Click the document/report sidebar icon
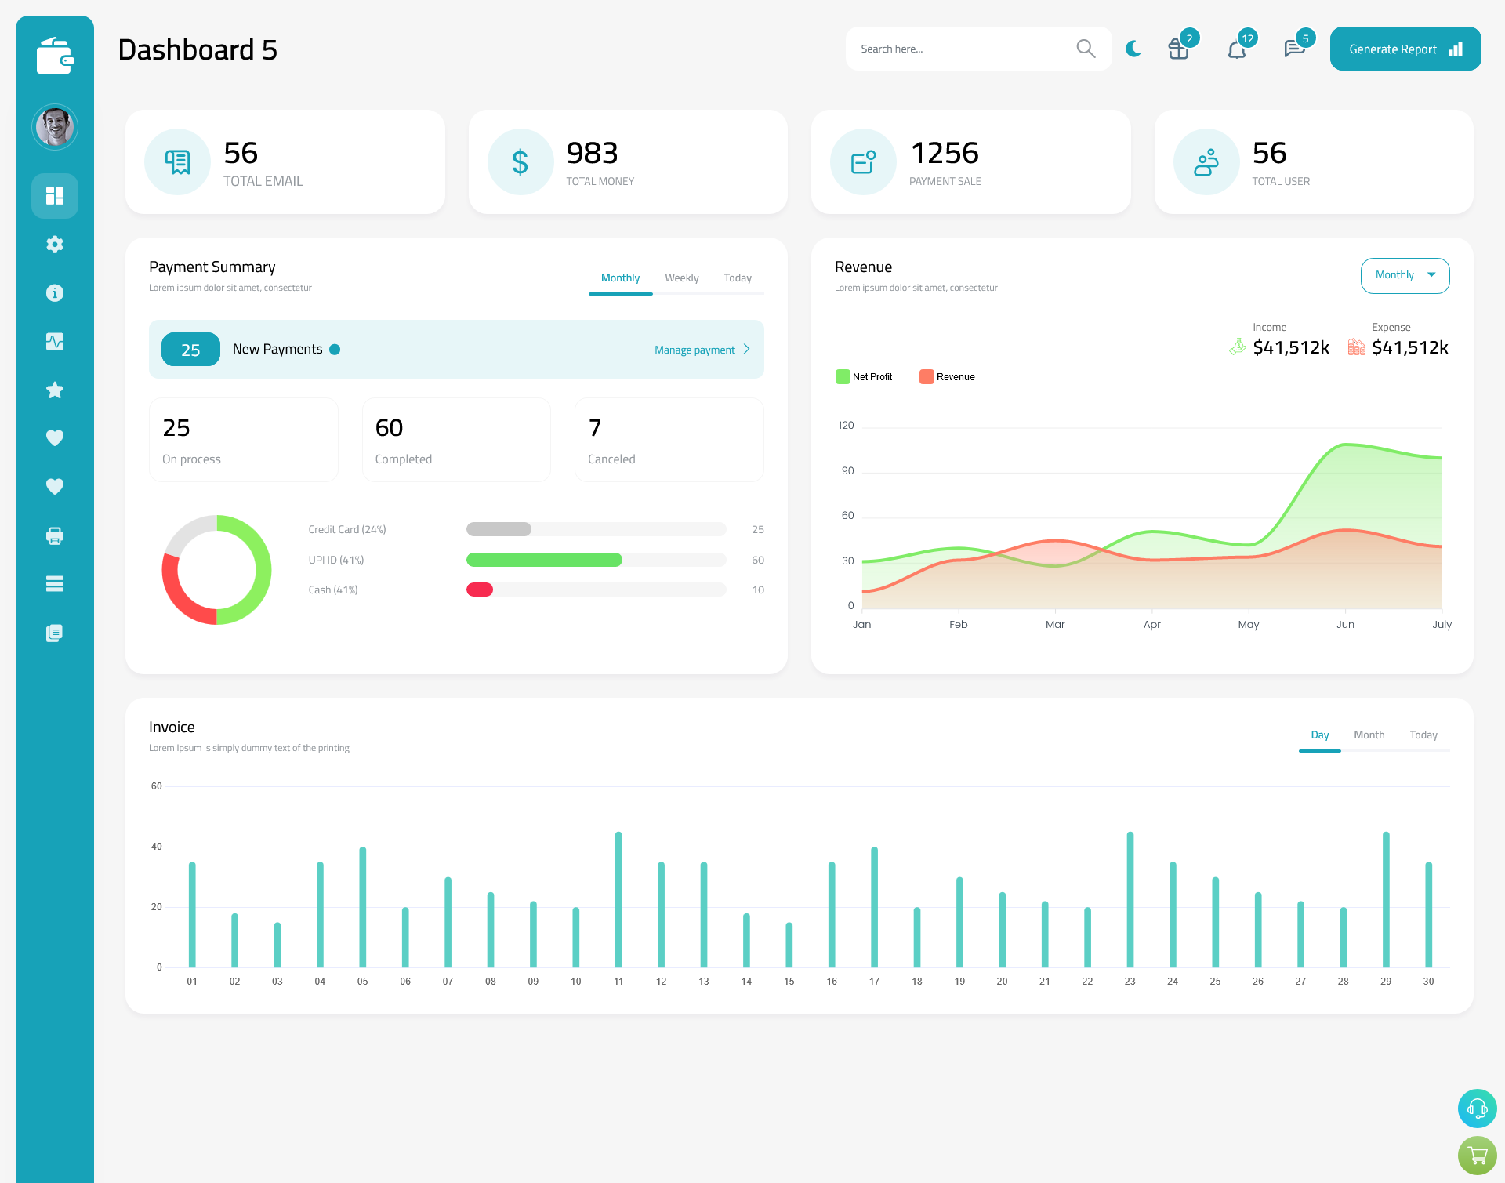1505x1183 pixels. 55,632
